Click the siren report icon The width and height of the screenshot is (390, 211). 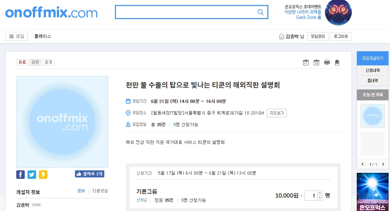pos(337,62)
